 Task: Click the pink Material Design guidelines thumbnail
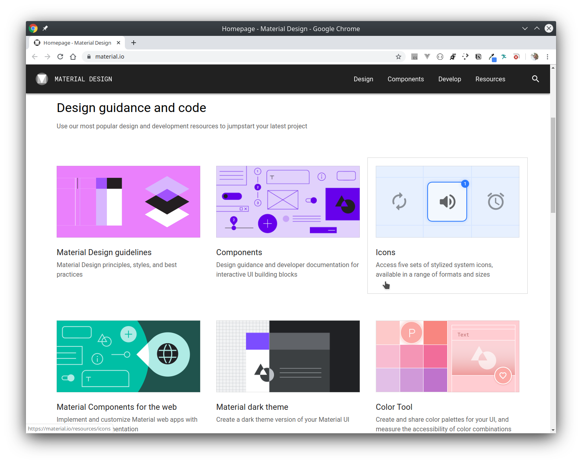click(x=128, y=202)
